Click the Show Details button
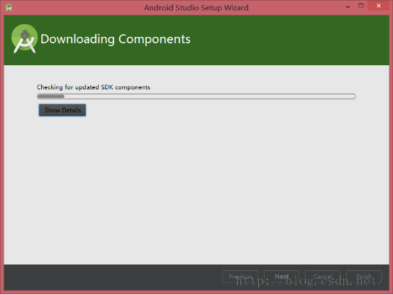Screen dimensions: 393x295 (x=62, y=111)
